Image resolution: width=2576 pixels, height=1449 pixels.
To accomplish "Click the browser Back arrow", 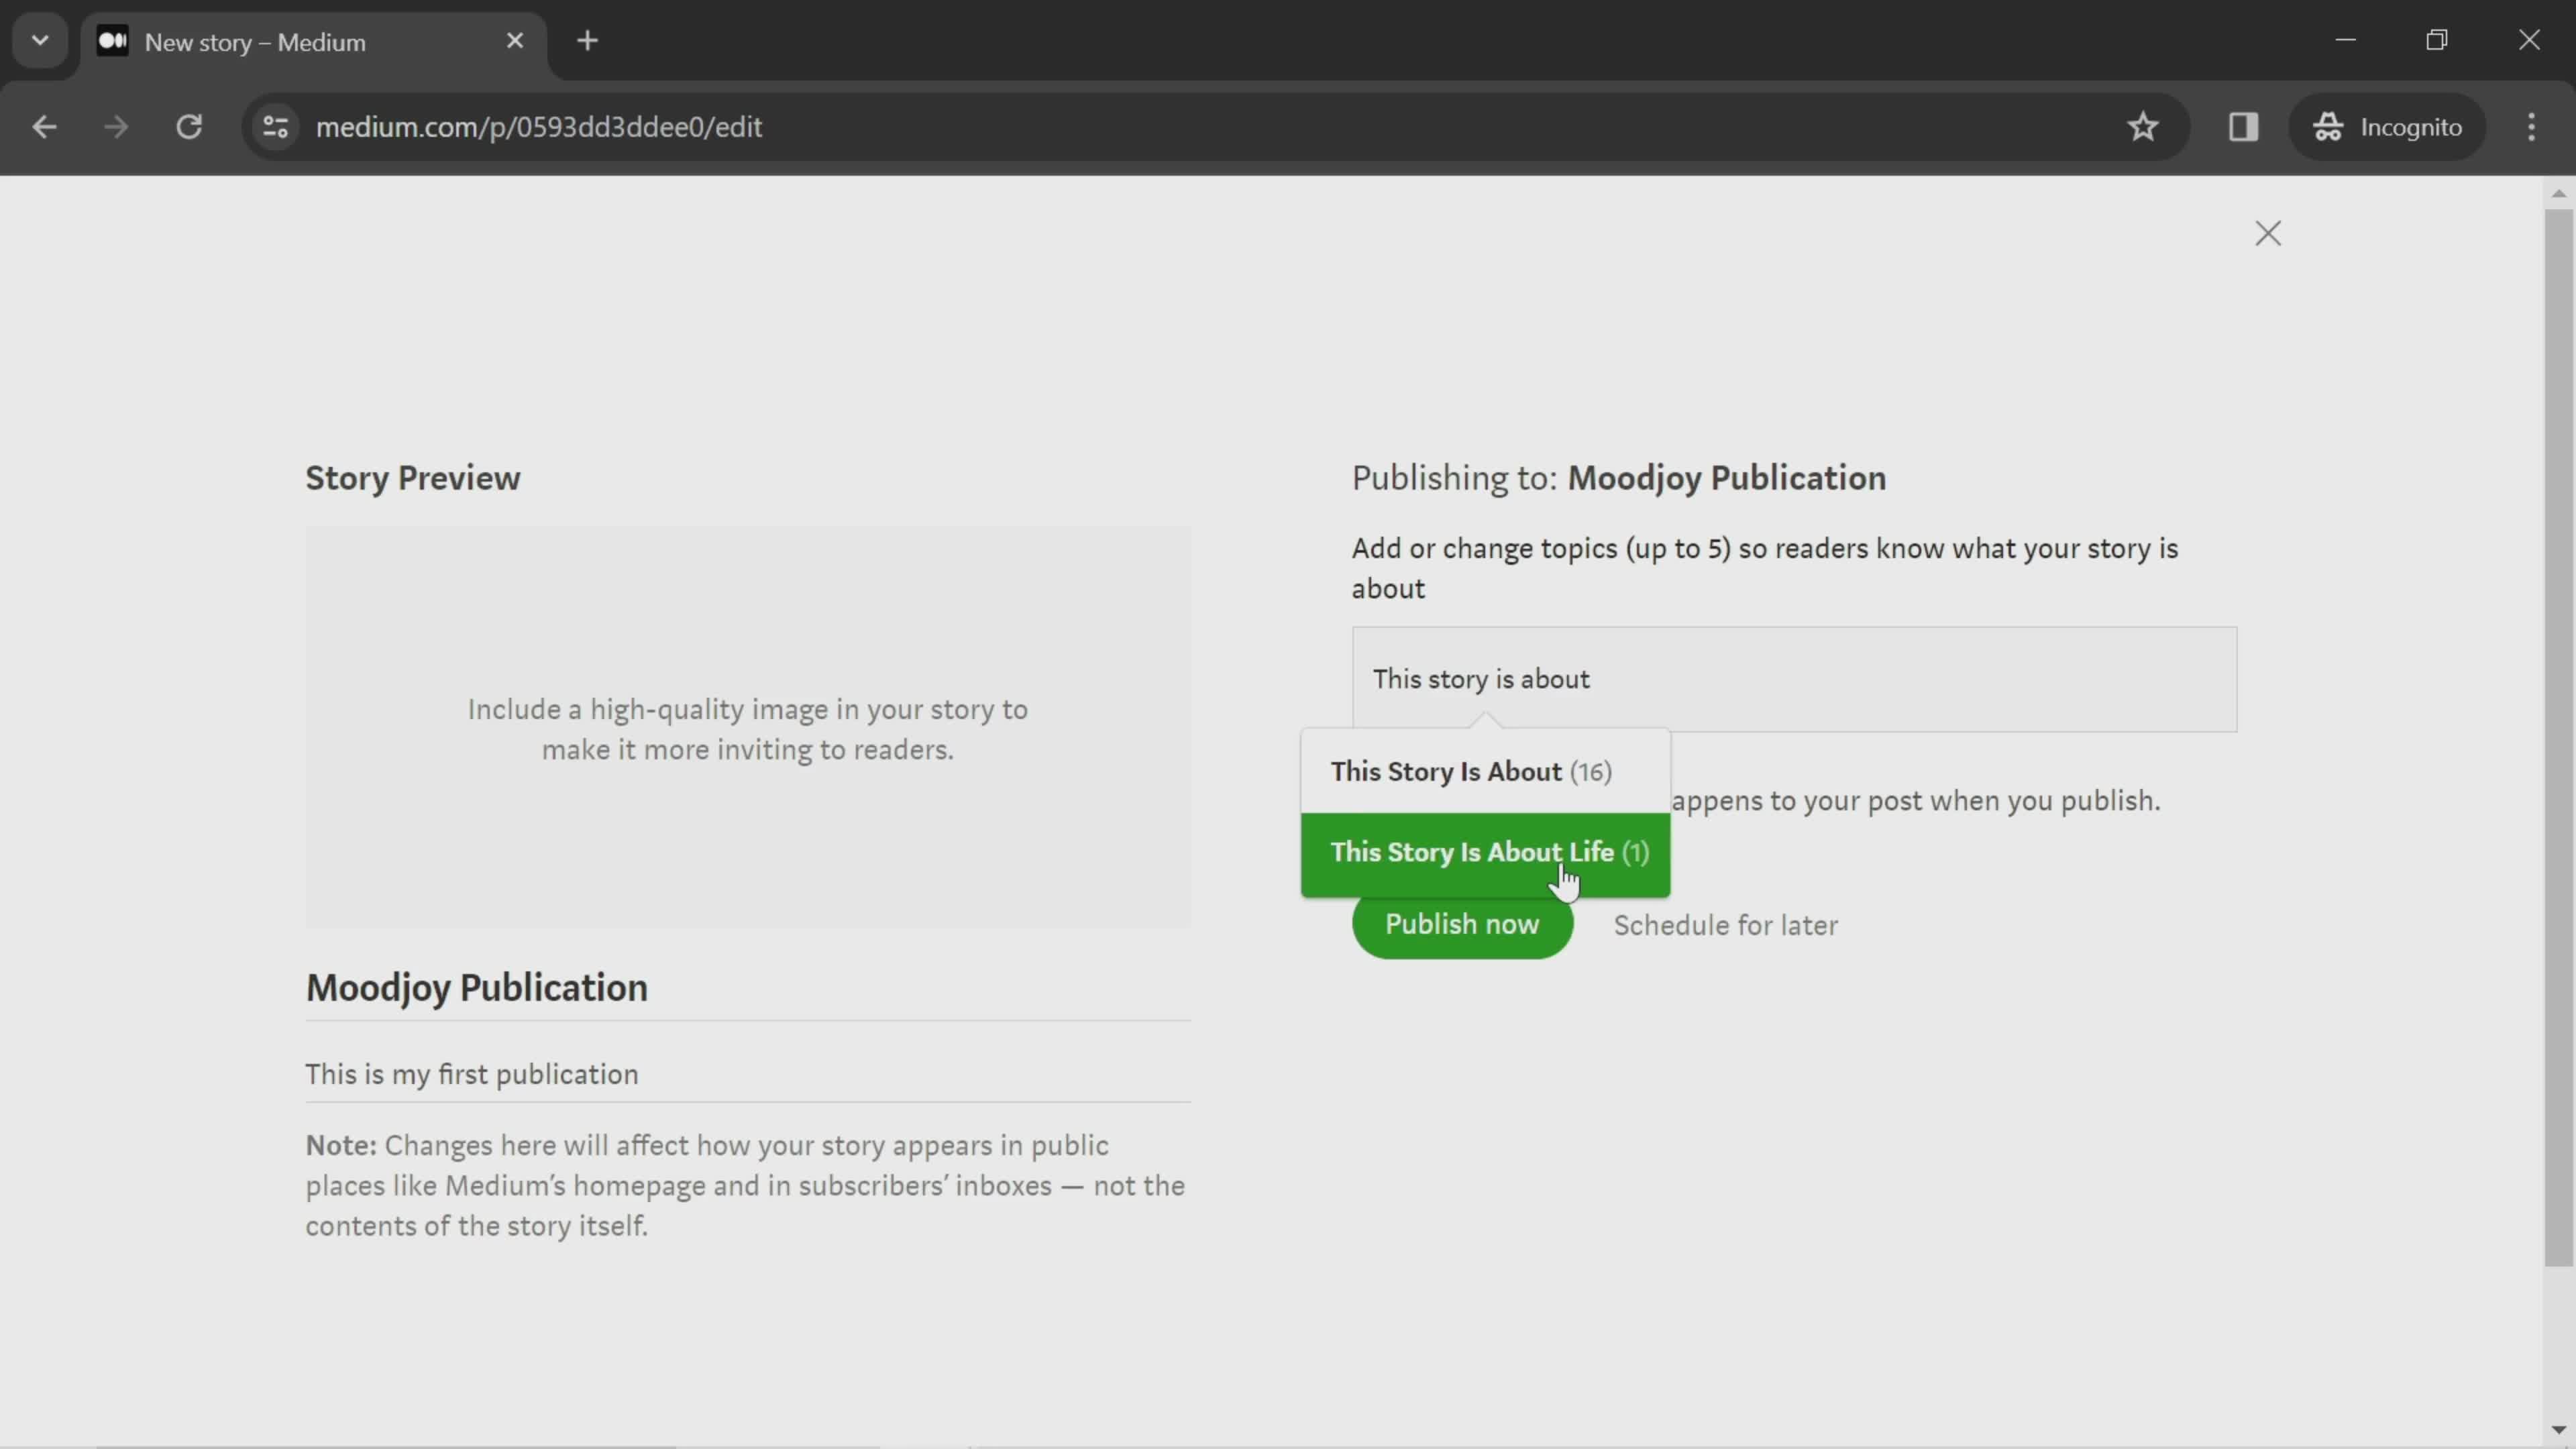I will pyautogui.click(x=44, y=127).
